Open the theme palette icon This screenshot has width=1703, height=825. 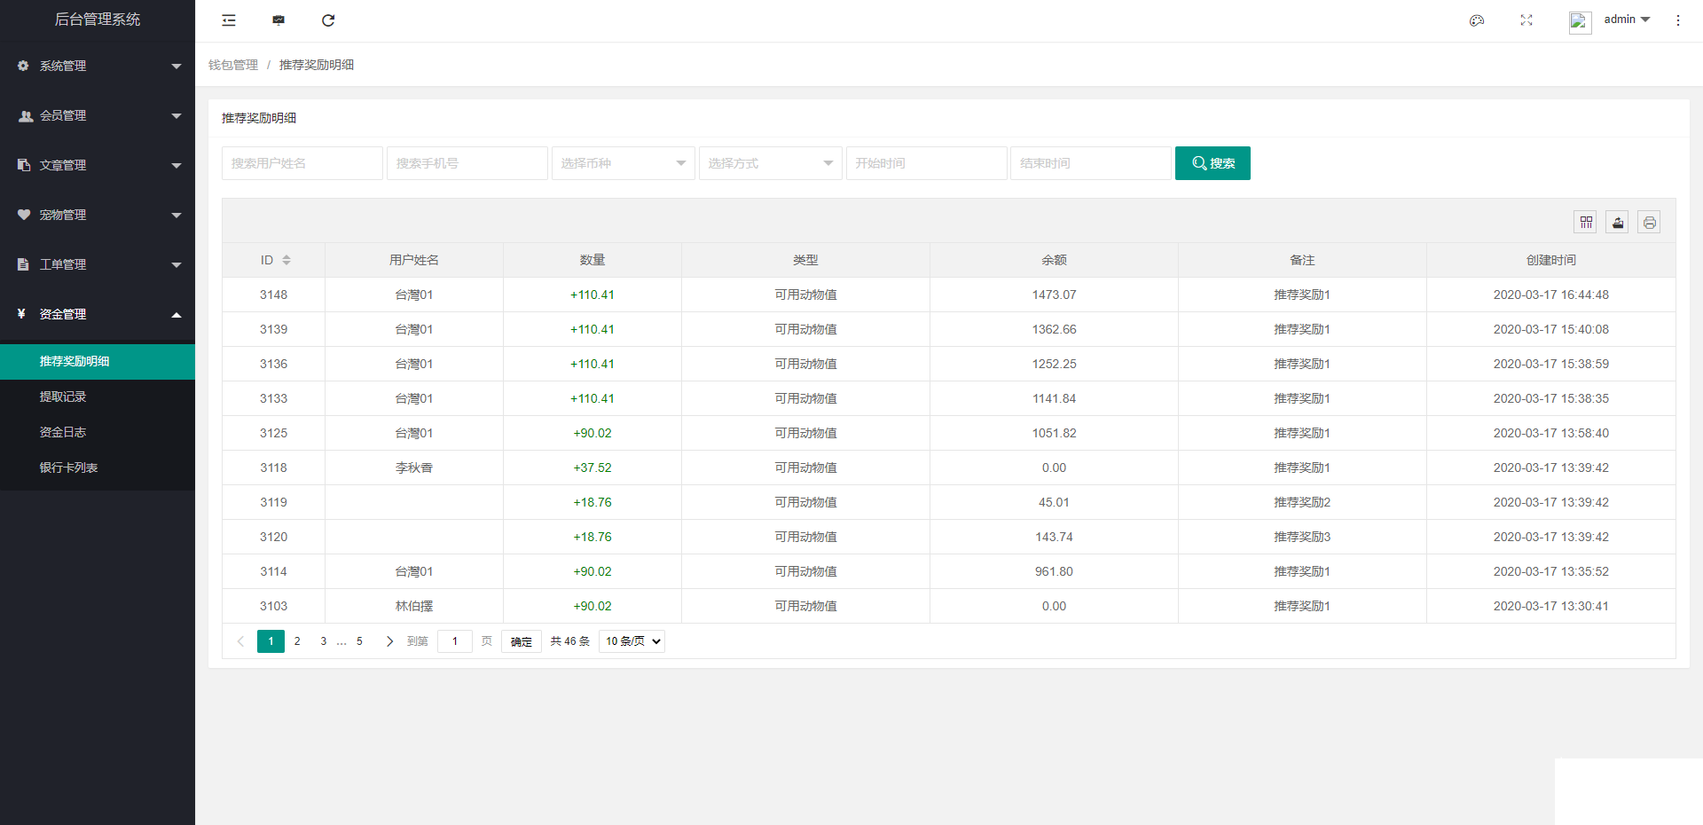(x=1477, y=20)
